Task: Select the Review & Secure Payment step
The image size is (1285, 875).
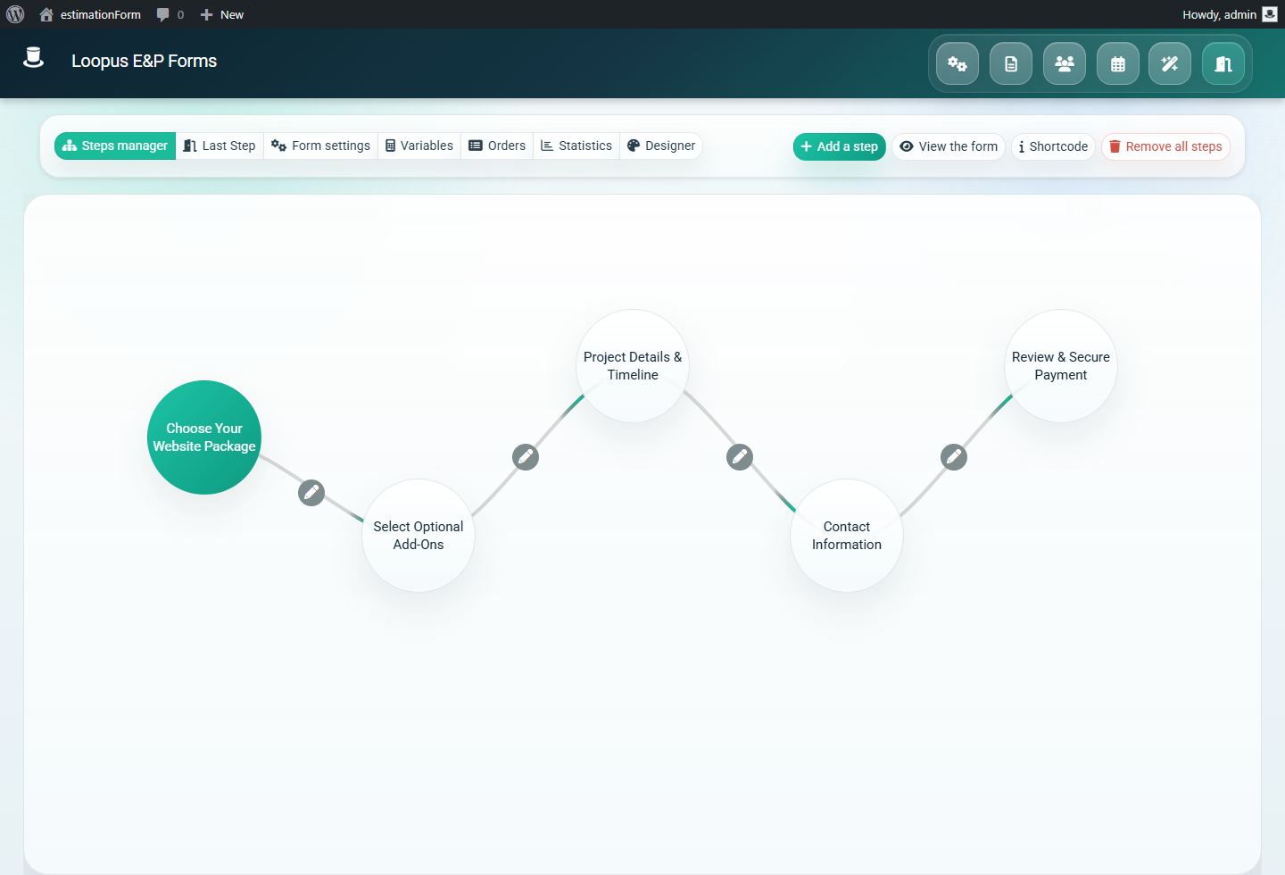Action: [x=1061, y=366]
